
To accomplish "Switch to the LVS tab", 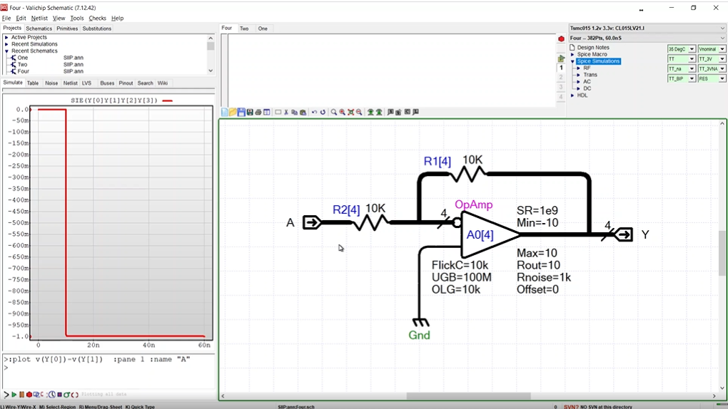I will 86,83.
